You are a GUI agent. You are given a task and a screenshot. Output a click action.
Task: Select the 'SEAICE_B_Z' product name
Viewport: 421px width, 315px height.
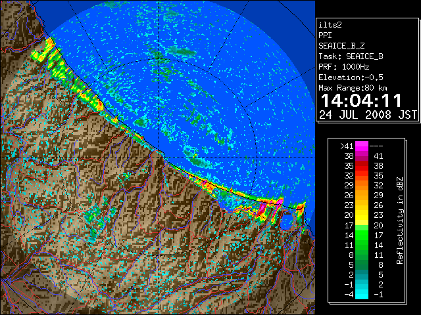341,46
